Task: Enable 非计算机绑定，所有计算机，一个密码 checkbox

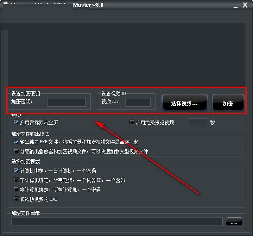Action: click(x=16, y=189)
